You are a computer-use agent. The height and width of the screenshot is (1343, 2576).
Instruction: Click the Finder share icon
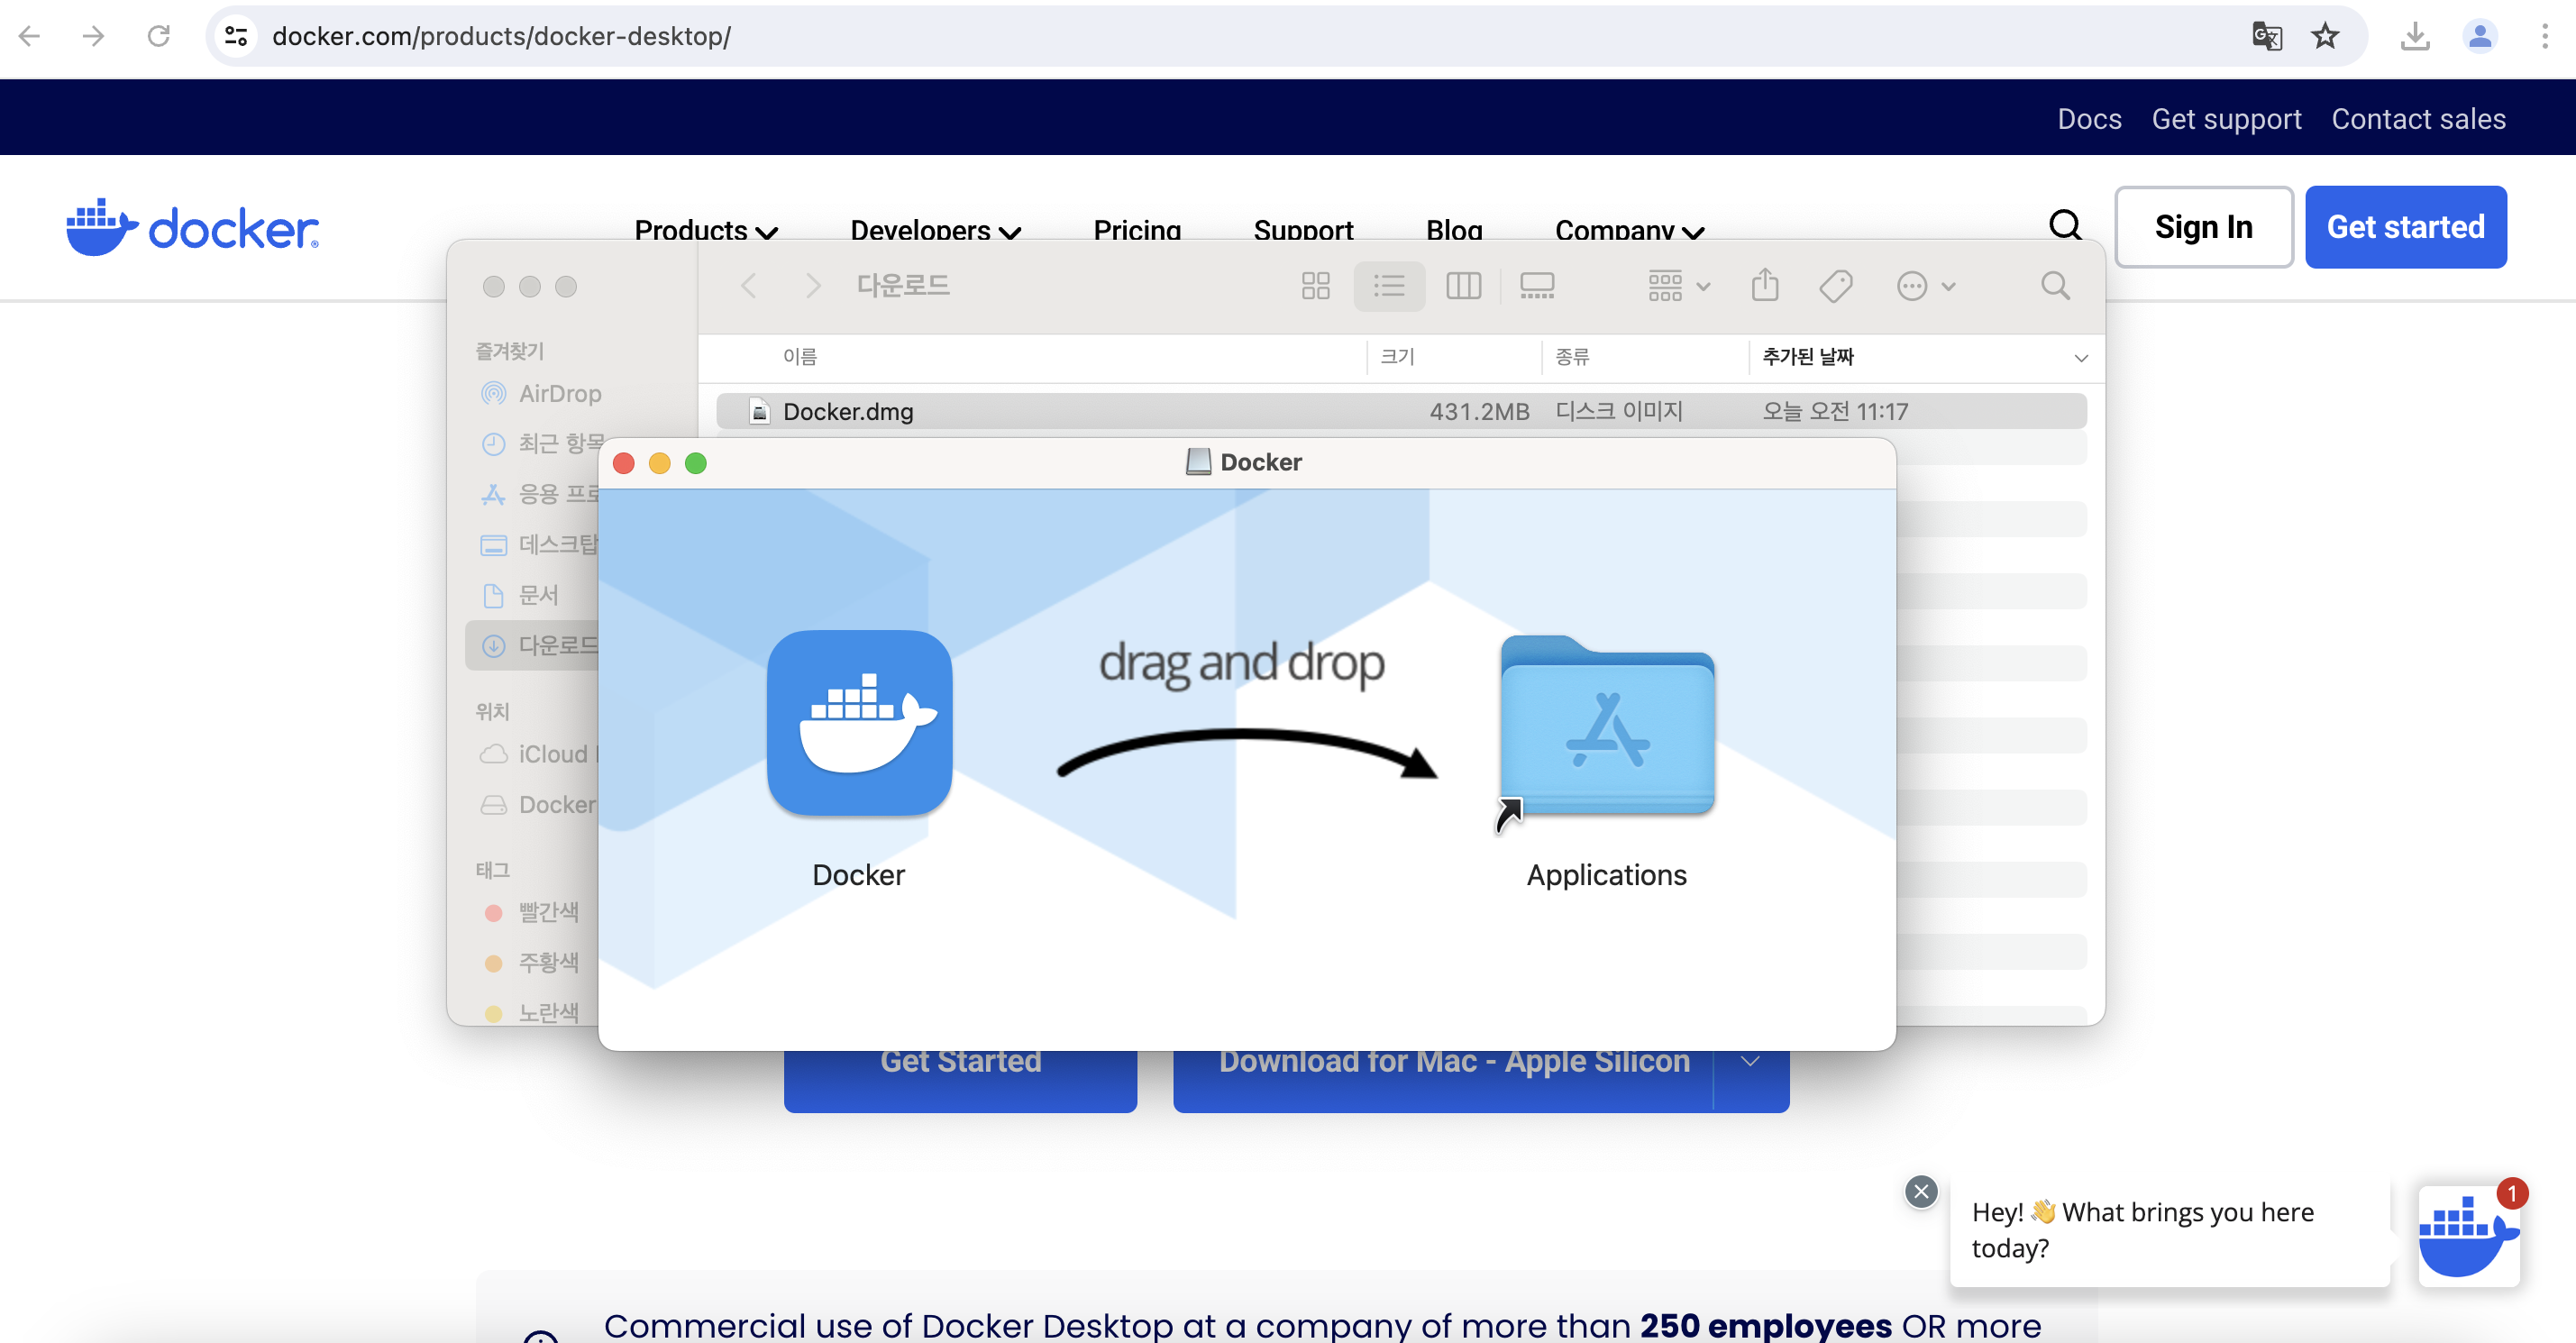1765,286
